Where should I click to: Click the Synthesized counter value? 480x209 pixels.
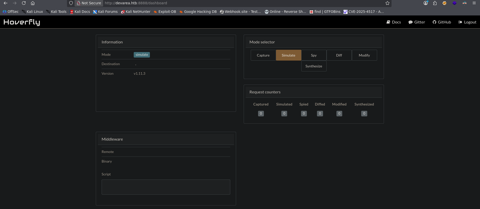pos(364,114)
